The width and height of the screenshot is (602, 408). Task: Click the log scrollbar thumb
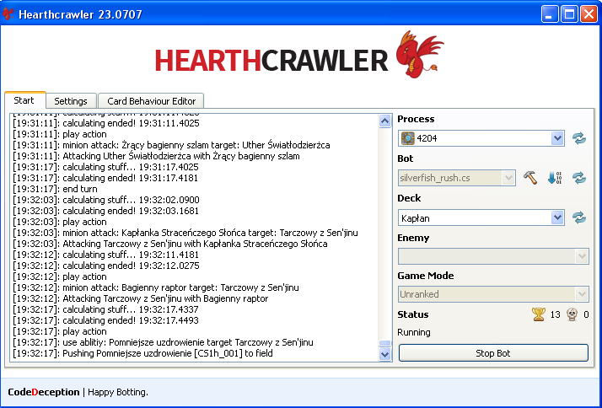384,343
